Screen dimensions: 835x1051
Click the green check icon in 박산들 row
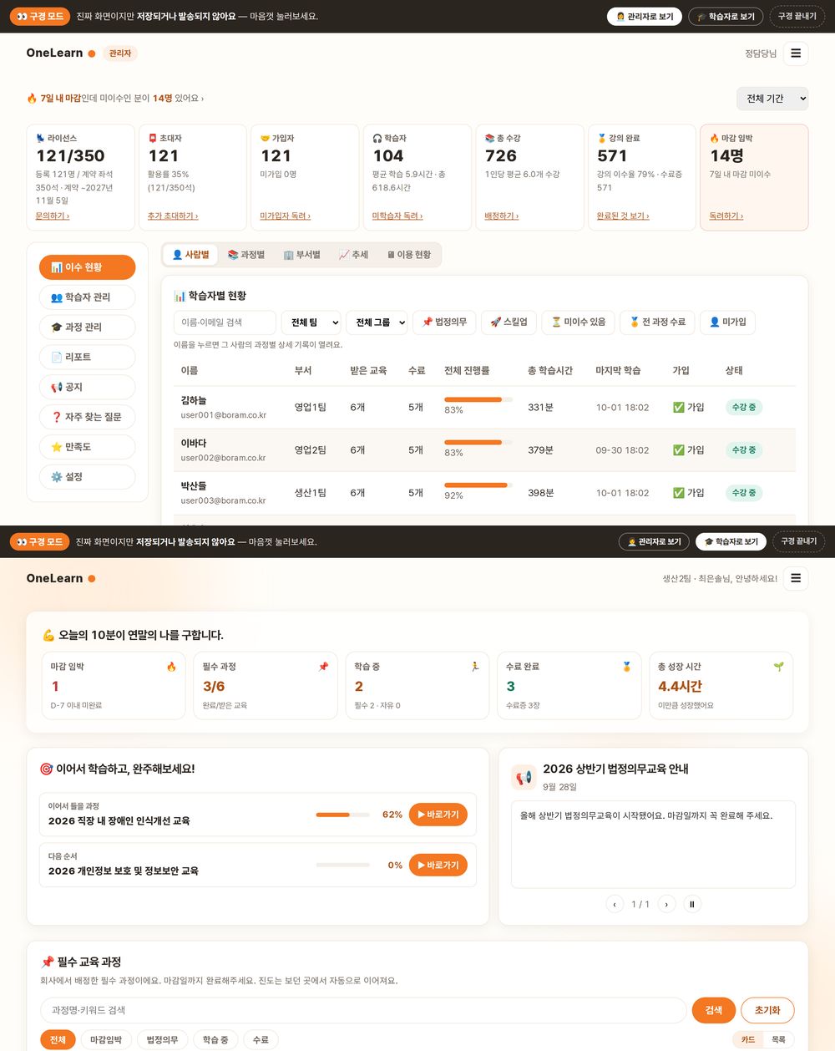coord(679,493)
